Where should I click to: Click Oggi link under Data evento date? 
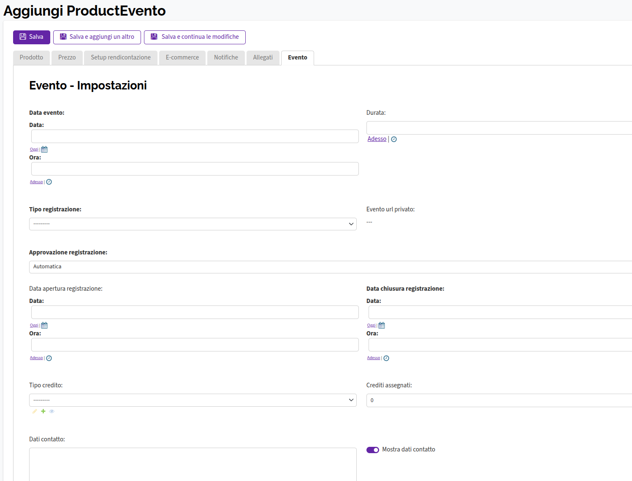pyautogui.click(x=34, y=149)
